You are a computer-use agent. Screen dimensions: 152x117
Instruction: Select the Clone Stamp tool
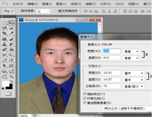click(x=4, y=44)
